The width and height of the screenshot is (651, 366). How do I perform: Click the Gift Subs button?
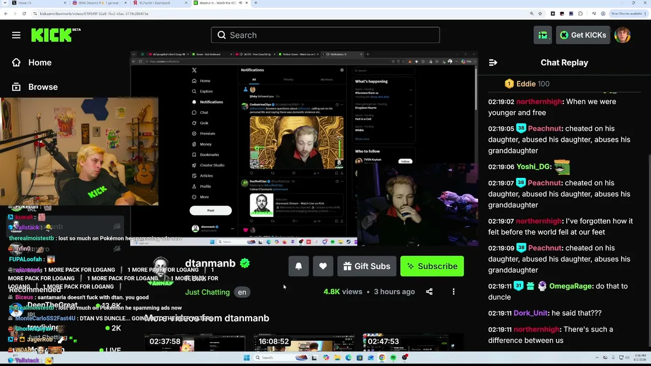(x=367, y=266)
